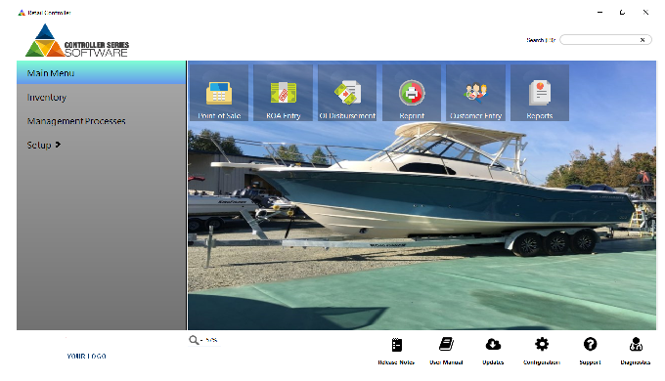Click the Controller Series Software logo

pyautogui.click(x=76, y=41)
